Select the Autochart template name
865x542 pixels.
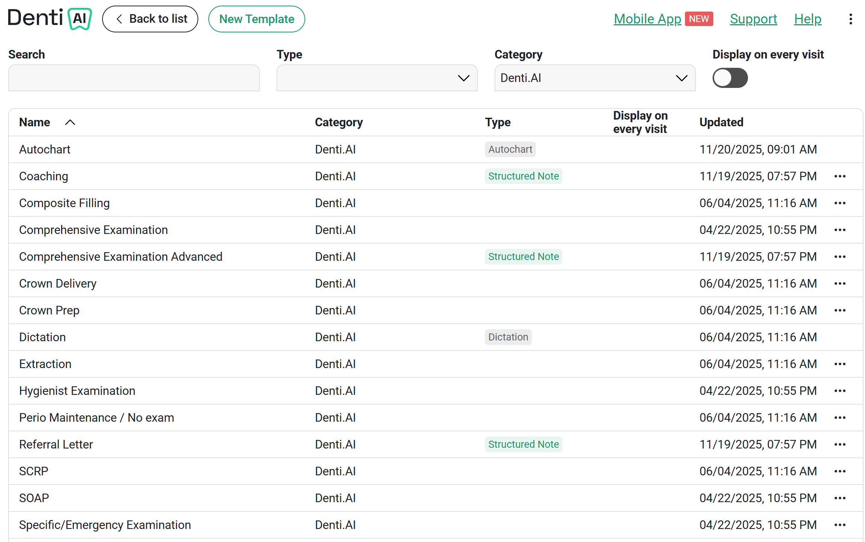(45, 149)
